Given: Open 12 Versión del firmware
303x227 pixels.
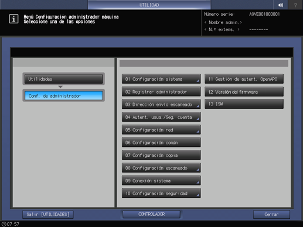Looking at the screenshot, I should pyautogui.click(x=244, y=92).
